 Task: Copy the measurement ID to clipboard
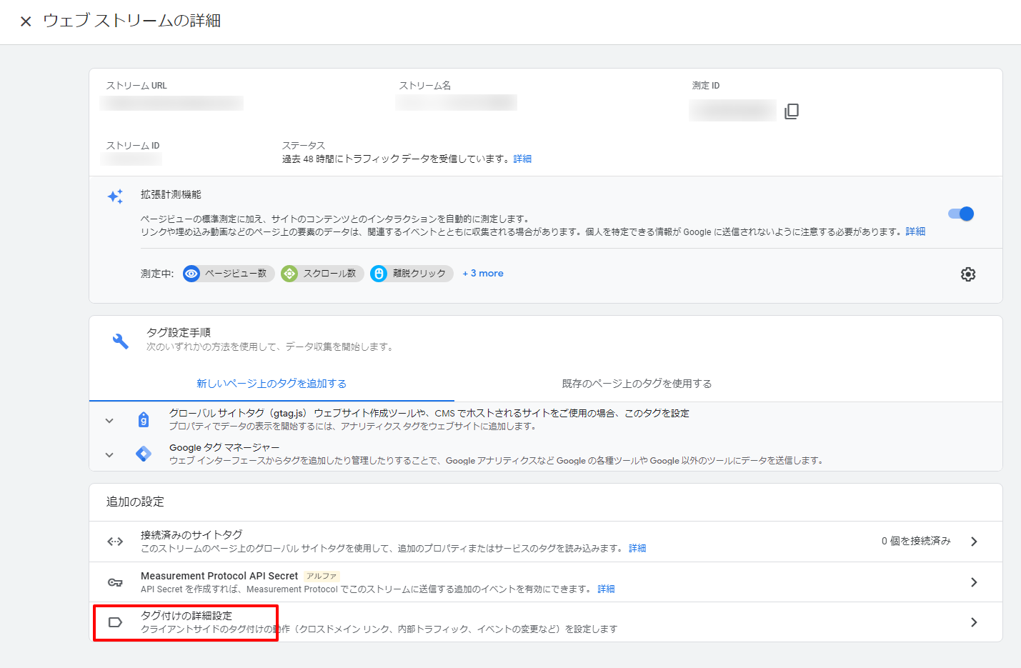point(791,111)
